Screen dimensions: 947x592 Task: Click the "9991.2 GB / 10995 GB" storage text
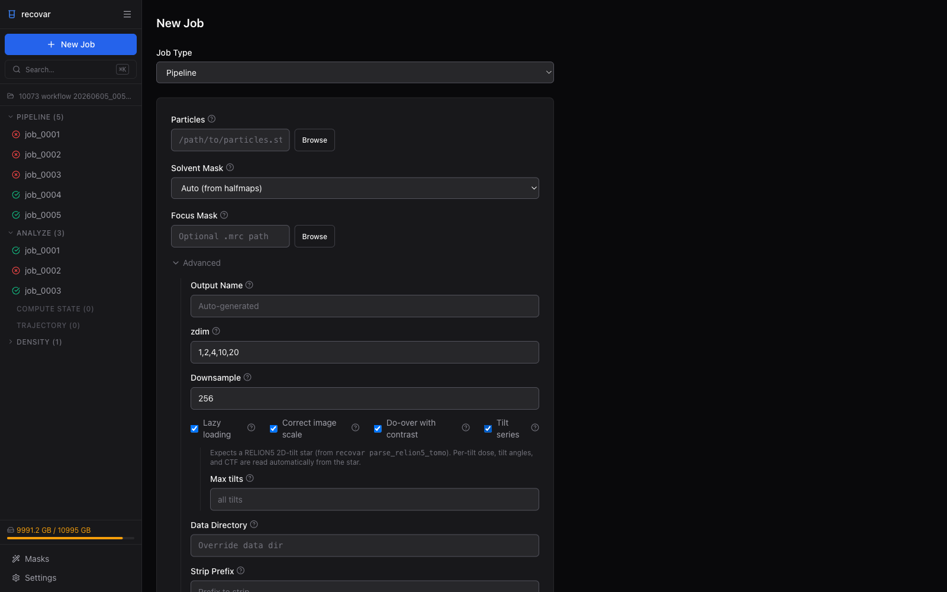54,530
